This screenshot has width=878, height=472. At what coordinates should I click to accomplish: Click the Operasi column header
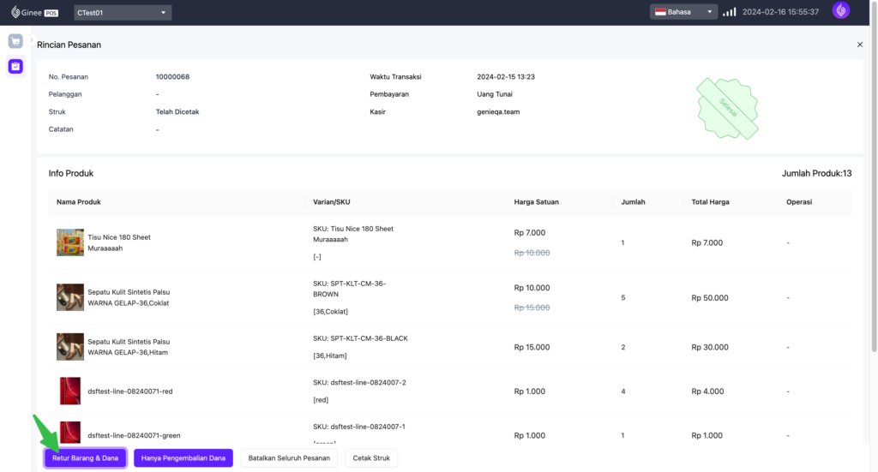click(799, 202)
